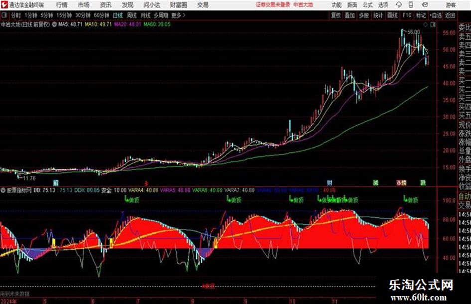The height and width of the screenshot is (304, 471).
Task: Switch to 分时 chart period
Action: [16, 15]
